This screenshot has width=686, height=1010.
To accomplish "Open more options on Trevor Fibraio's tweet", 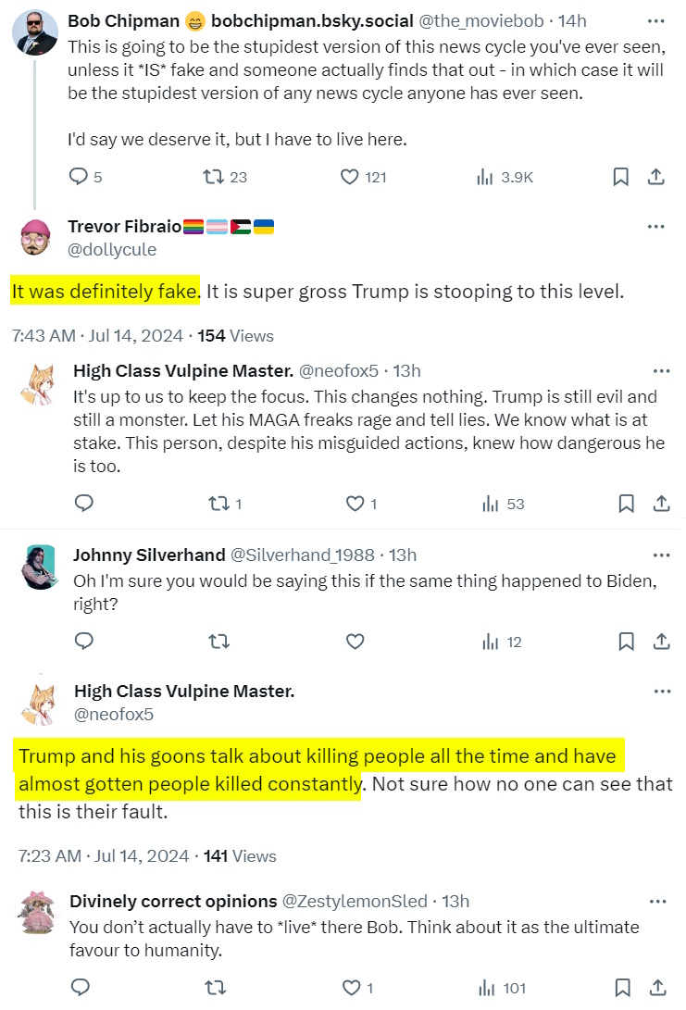I will pos(656,227).
